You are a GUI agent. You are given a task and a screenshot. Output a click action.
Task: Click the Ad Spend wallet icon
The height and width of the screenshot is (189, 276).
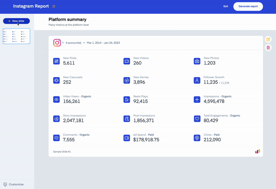[x=127, y=138]
